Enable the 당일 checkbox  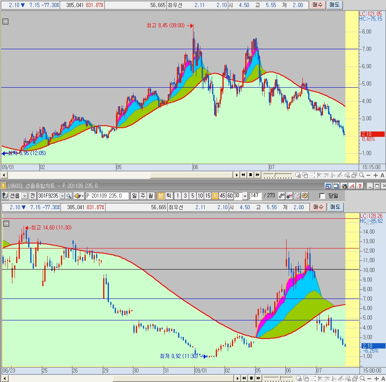(323, 196)
